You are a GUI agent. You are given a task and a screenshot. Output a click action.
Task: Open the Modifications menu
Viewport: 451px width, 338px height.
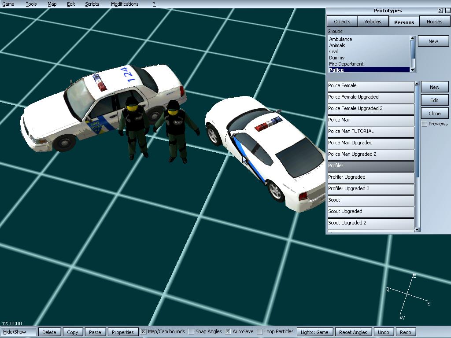[x=125, y=4]
